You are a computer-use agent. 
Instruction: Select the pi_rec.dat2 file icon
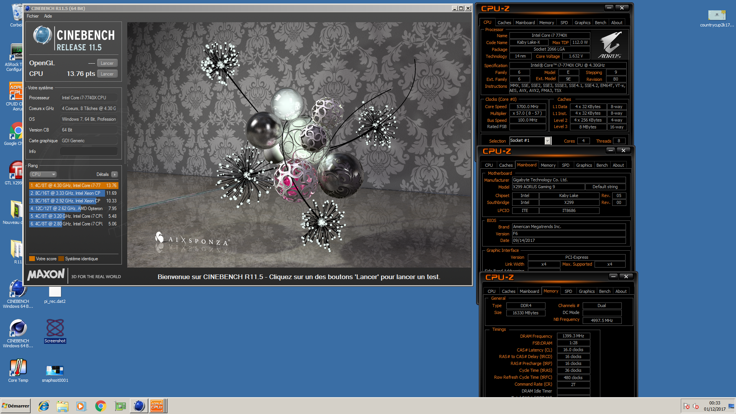tap(55, 292)
